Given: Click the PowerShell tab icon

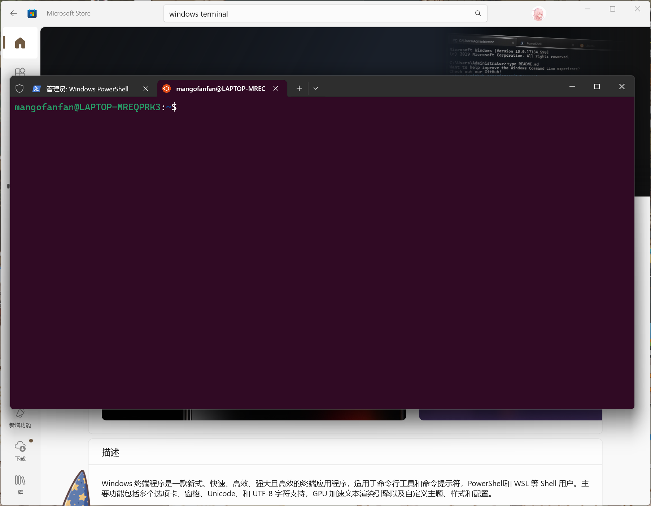Looking at the screenshot, I should pos(36,88).
